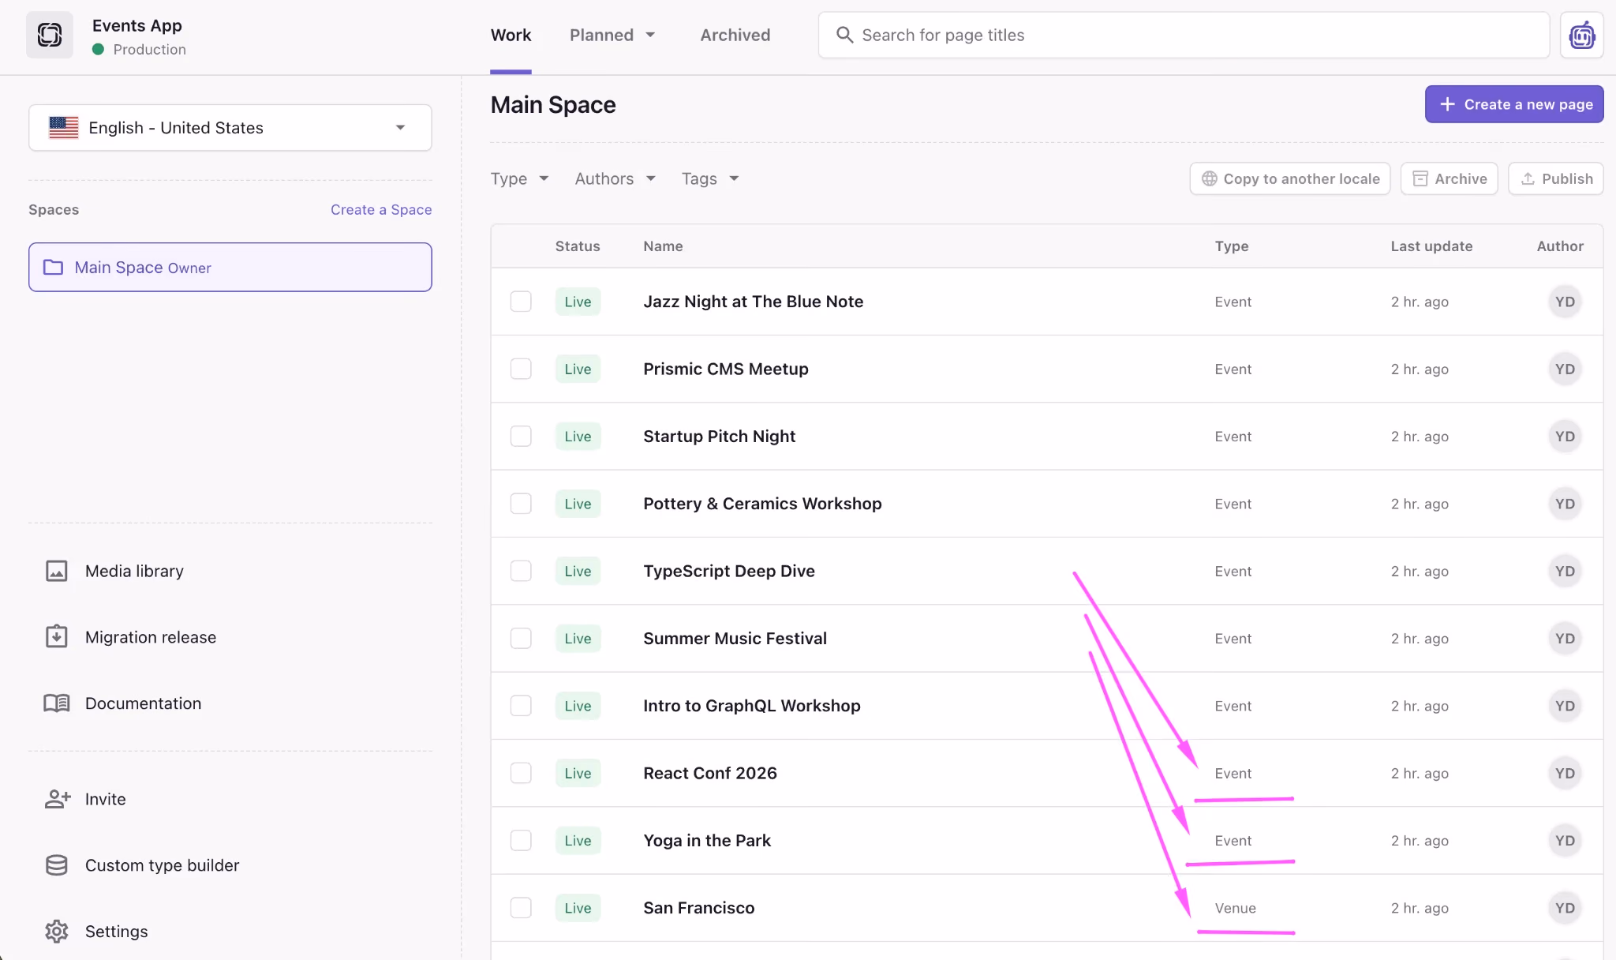Click the Migration release download icon
The image size is (1616, 960).
coord(57,636)
